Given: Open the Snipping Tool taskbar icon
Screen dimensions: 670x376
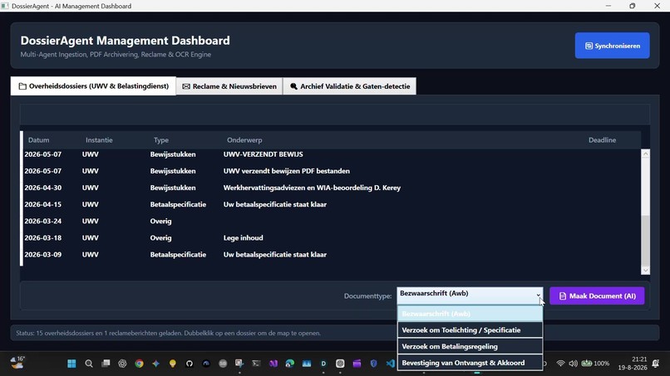Looking at the screenshot, I should coord(239,364).
